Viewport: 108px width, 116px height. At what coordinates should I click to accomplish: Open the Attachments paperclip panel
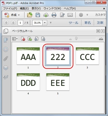(x=6, y=58)
